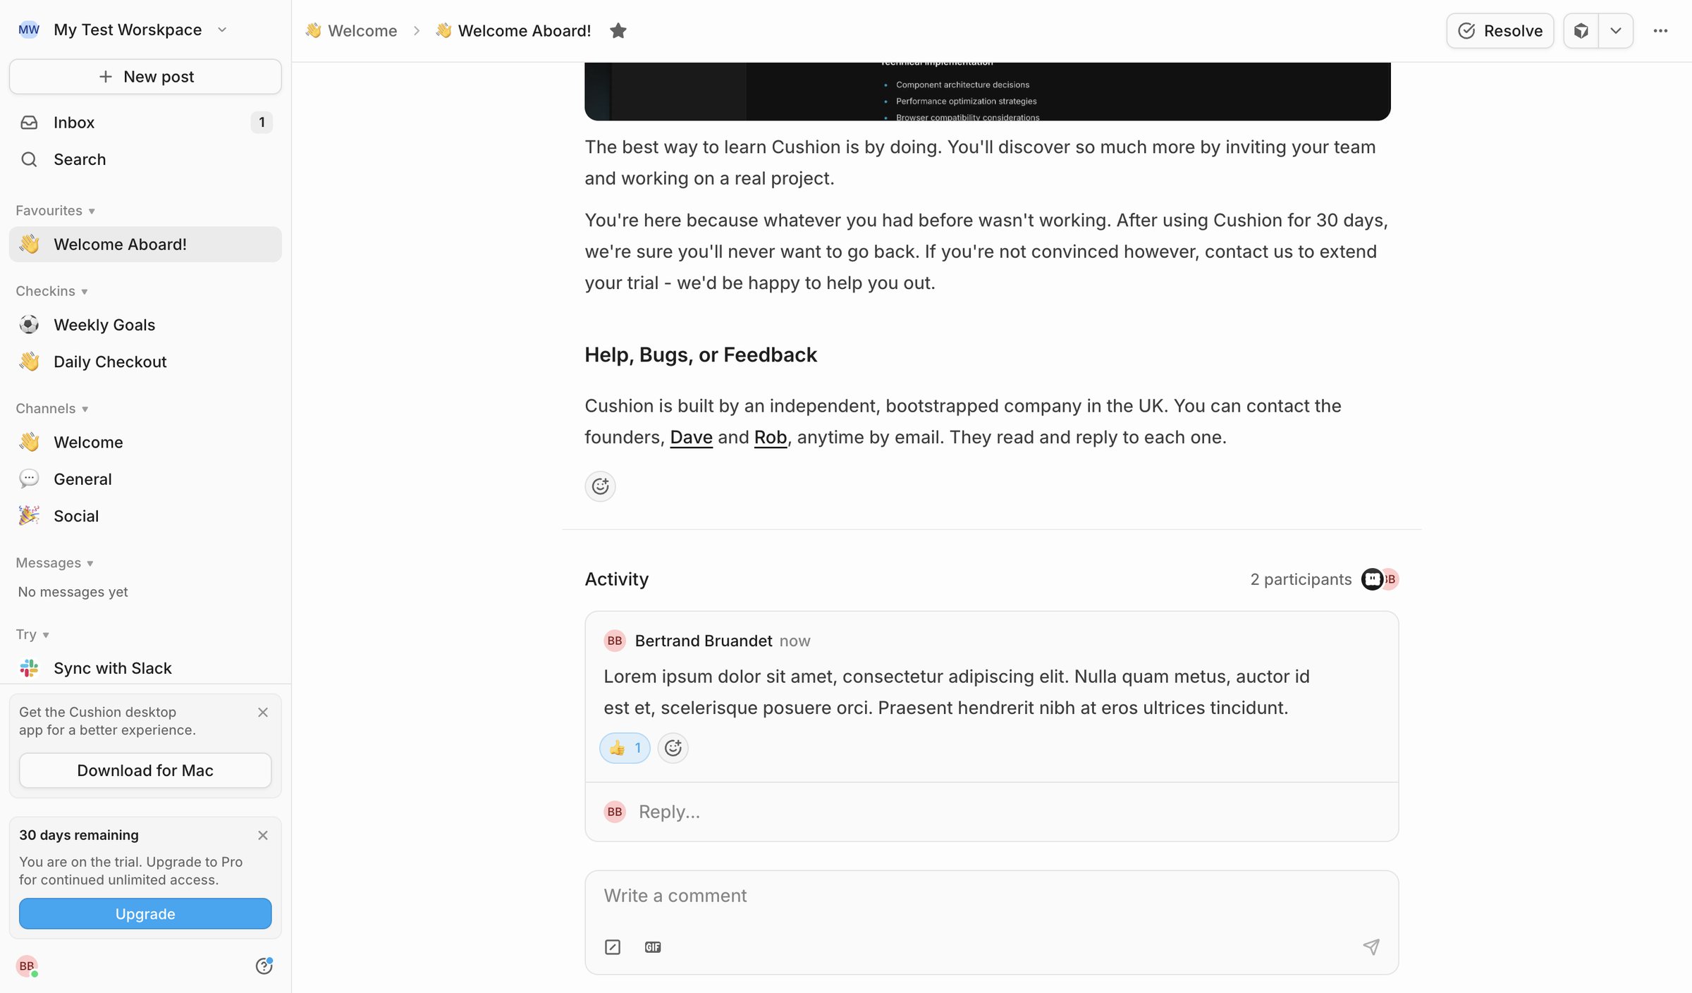Expand the chevron beside the cube icon
Screen dimensions: 1692x993
1616,31
